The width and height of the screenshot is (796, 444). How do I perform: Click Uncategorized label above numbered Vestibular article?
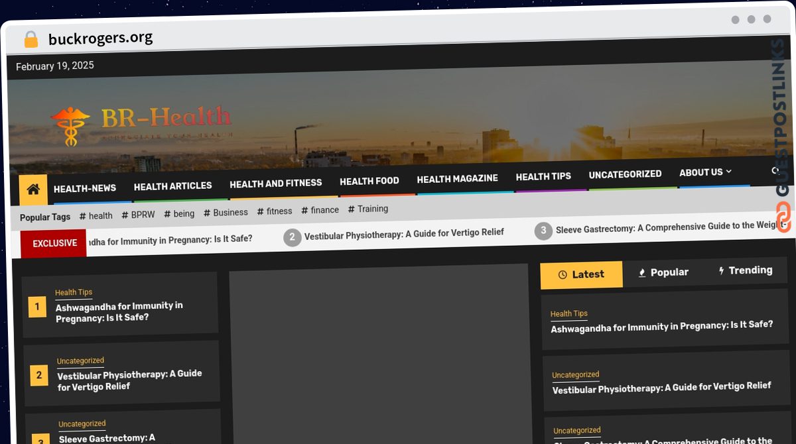[80, 361]
